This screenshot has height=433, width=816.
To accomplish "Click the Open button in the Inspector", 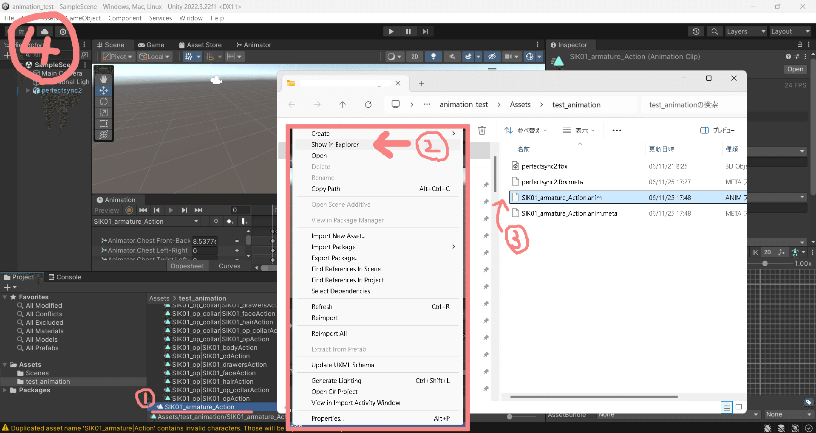I will (795, 69).
